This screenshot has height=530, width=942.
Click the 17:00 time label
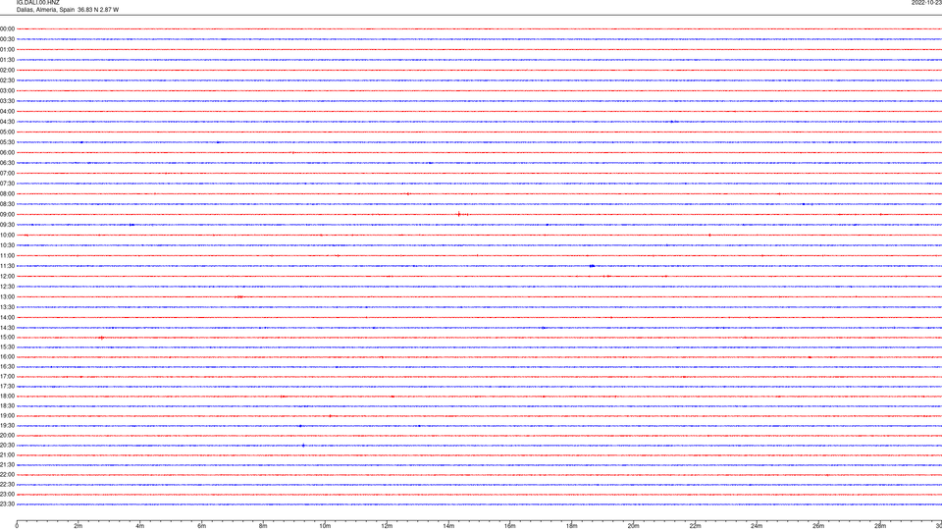click(7, 377)
